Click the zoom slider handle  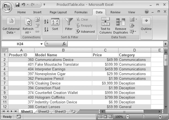point(143,117)
